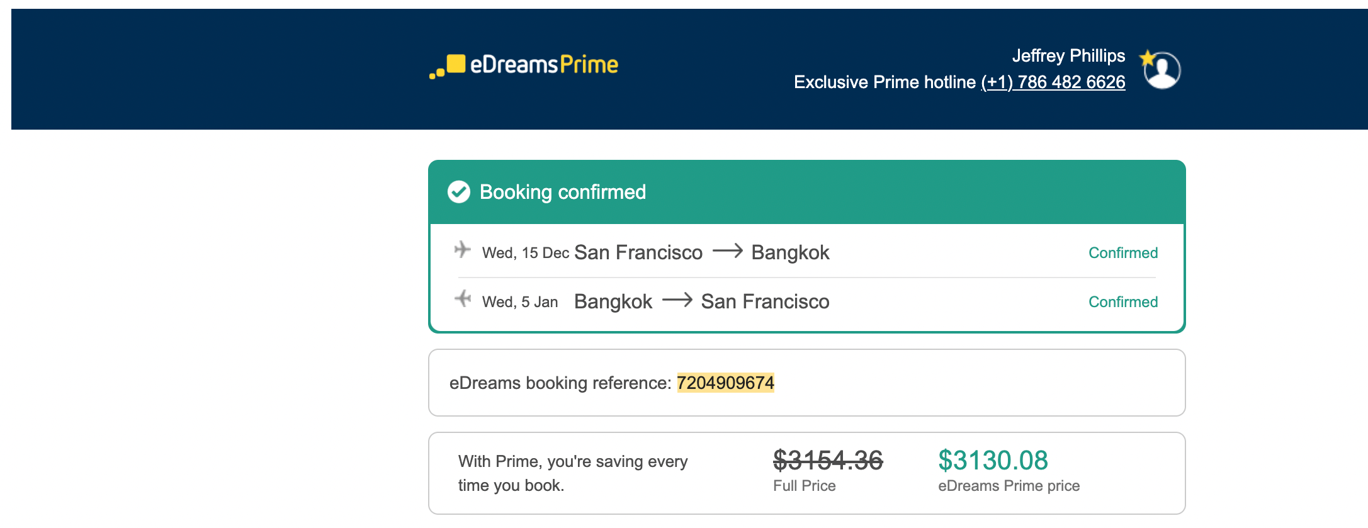Click the return flight airplane icon
1368x528 pixels.
pyautogui.click(x=463, y=298)
